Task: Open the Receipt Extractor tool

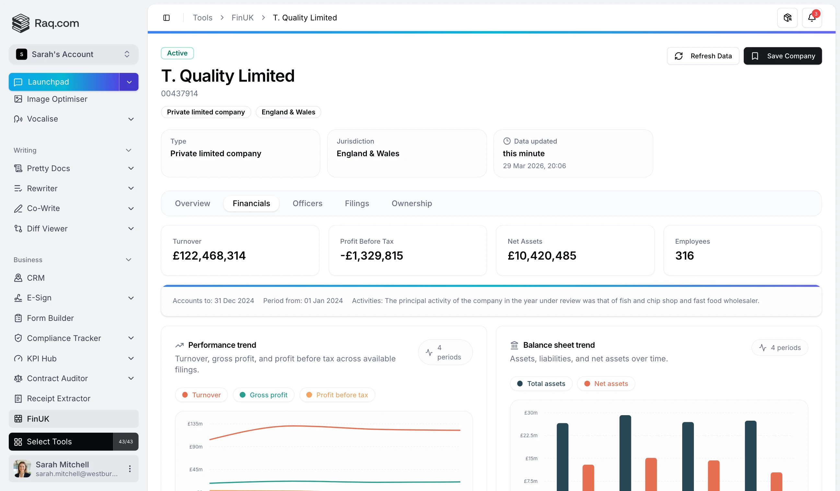Action: 58,398
